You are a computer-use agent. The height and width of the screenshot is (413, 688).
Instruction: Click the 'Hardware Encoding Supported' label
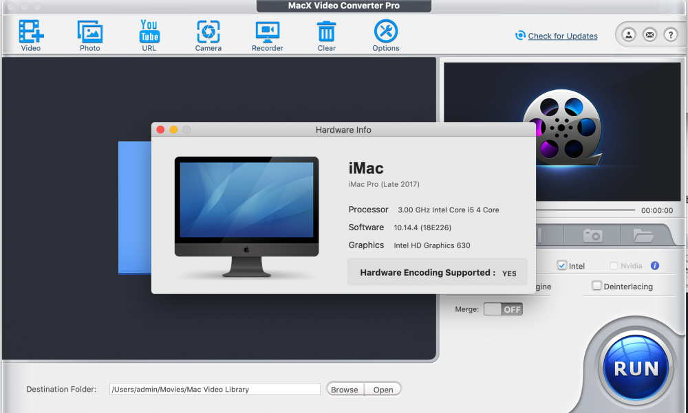(428, 273)
